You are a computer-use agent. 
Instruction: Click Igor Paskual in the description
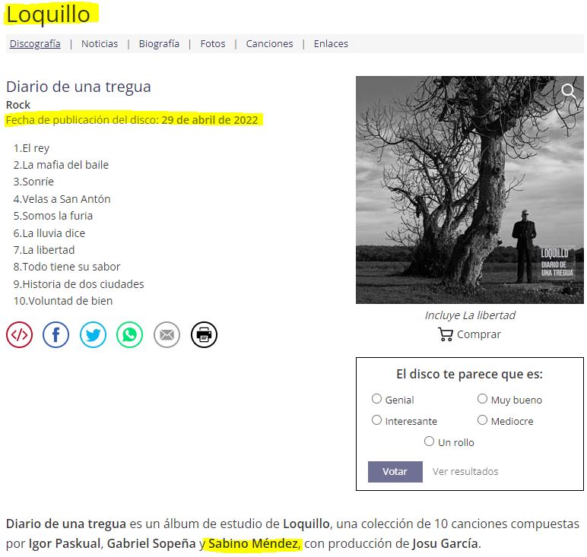pyautogui.click(x=65, y=543)
